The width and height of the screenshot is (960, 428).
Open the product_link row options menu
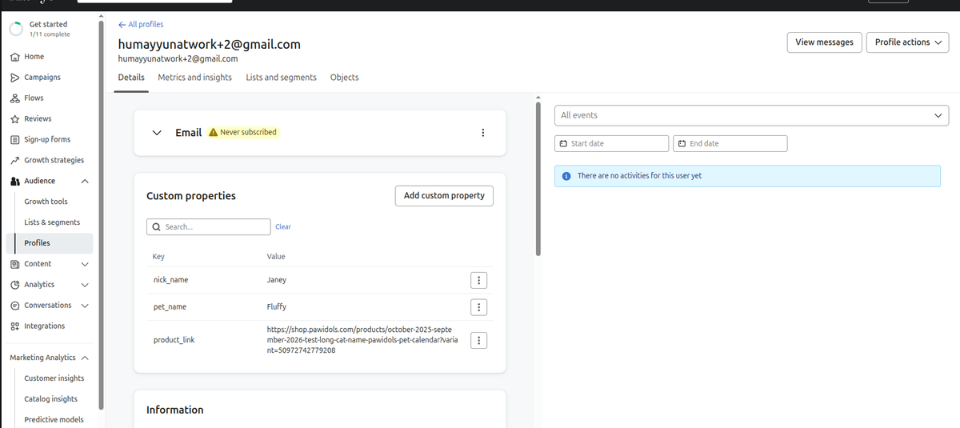coord(478,340)
